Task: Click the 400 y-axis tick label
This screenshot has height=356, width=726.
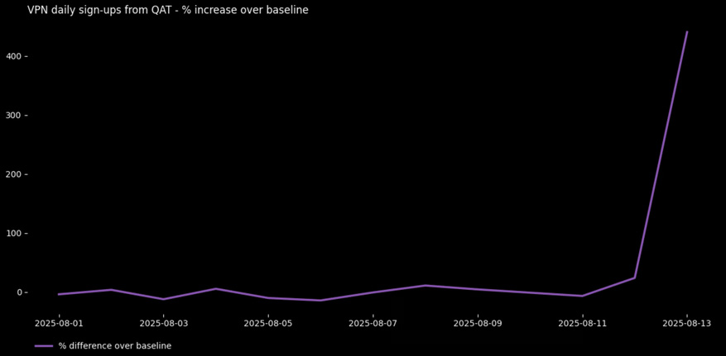Action: coord(12,56)
